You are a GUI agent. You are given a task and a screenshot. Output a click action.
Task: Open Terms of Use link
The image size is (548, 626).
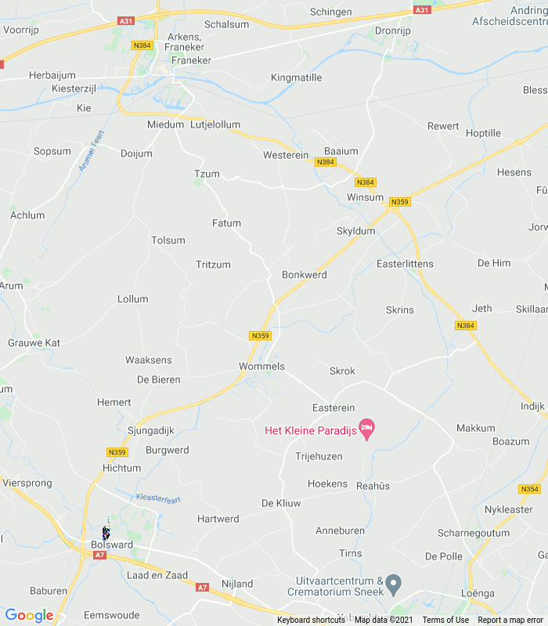point(445,620)
